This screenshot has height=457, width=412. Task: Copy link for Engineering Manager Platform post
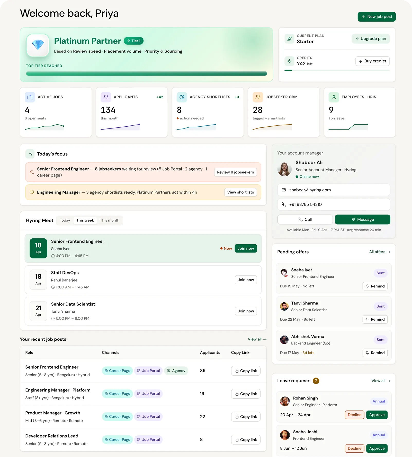246,394
